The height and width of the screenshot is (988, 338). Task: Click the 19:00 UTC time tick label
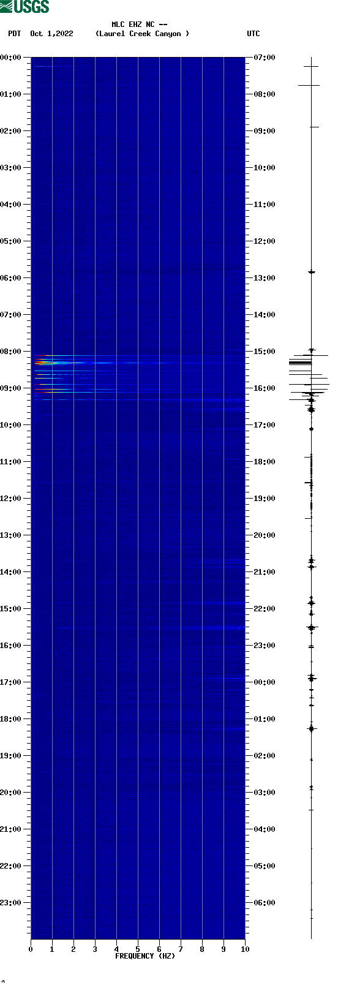(x=265, y=499)
